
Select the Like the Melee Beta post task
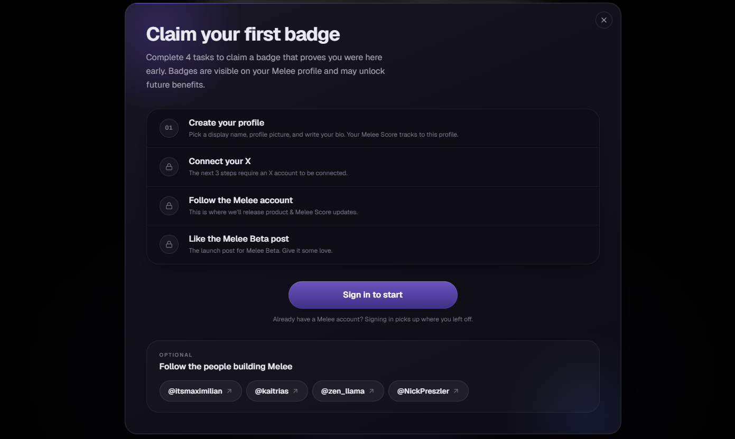pyautogui.click(x=373, y=244)
